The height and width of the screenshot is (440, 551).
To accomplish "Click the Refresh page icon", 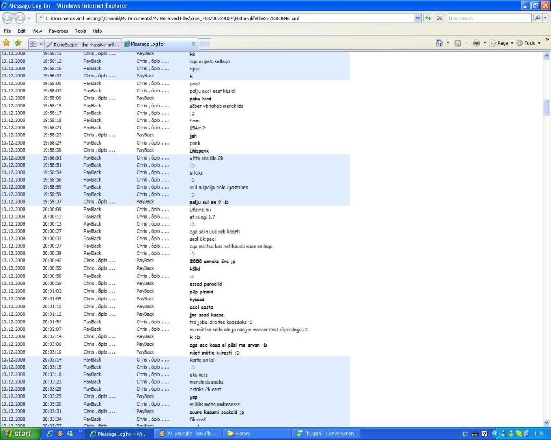I will [x=428, y=18].
